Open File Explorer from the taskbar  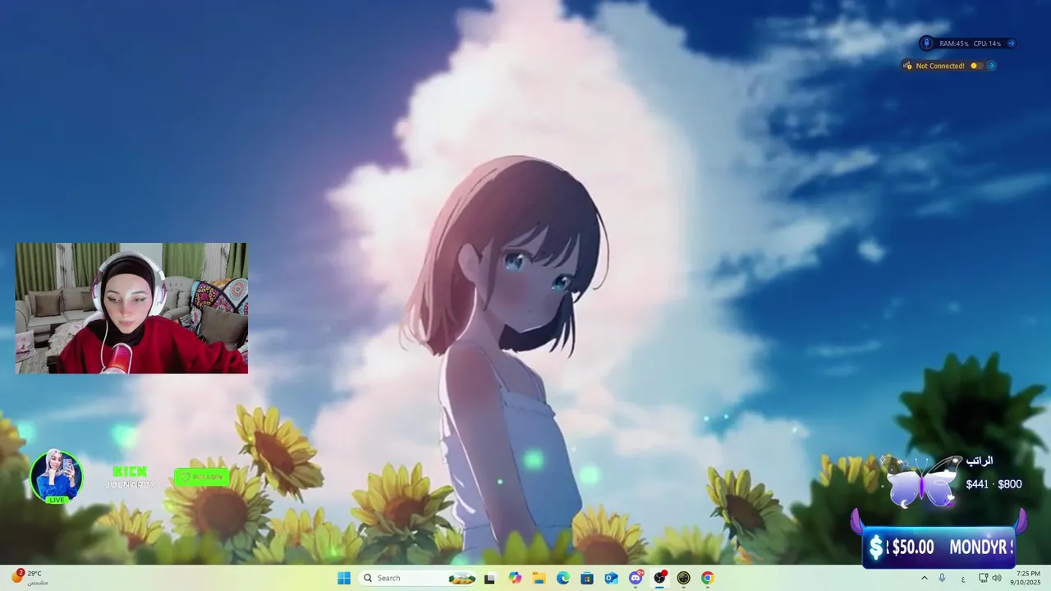(539, 579)
